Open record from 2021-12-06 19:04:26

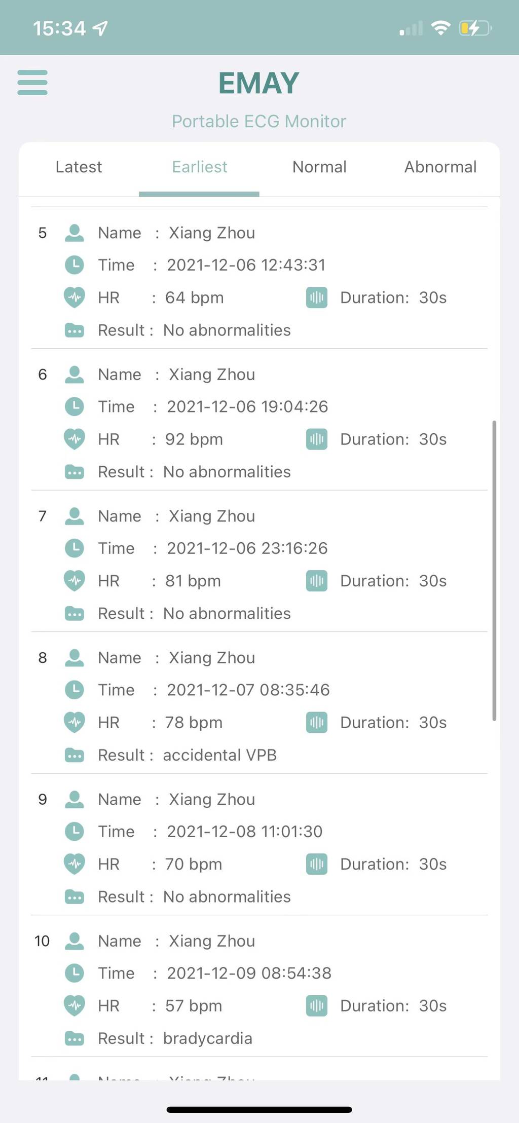(x=259, y=420)
